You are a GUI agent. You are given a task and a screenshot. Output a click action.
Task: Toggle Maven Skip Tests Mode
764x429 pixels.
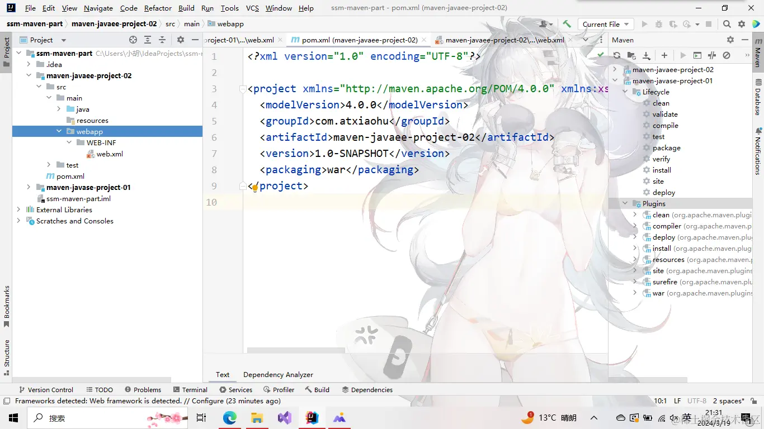pyautogui.click(x=727, y=55)
